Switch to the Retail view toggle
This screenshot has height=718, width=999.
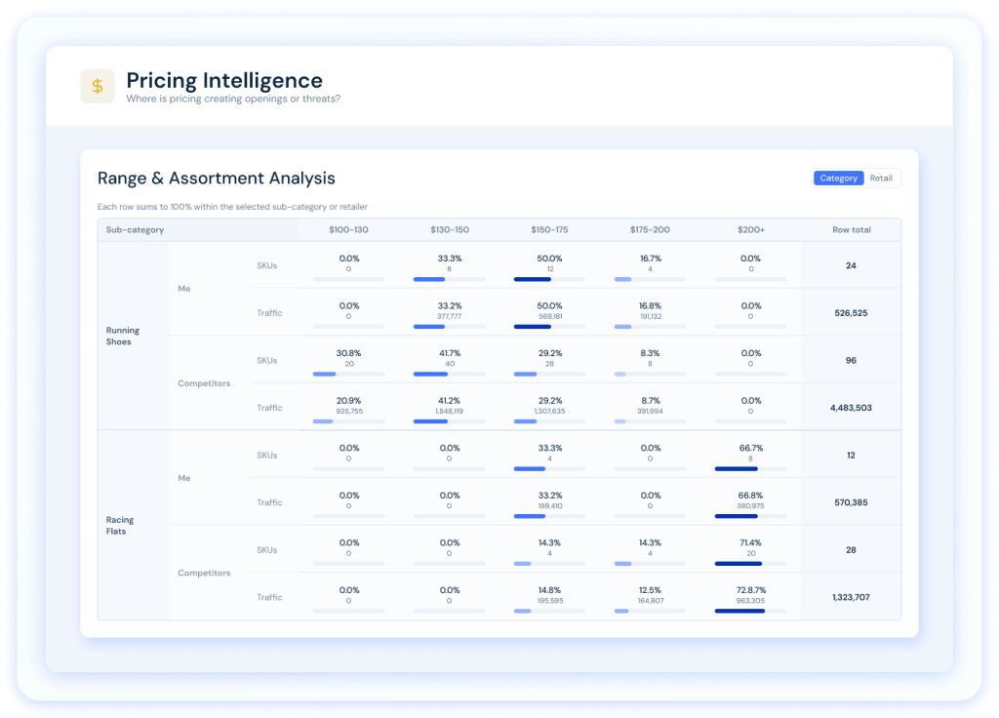tap(881, 179)
